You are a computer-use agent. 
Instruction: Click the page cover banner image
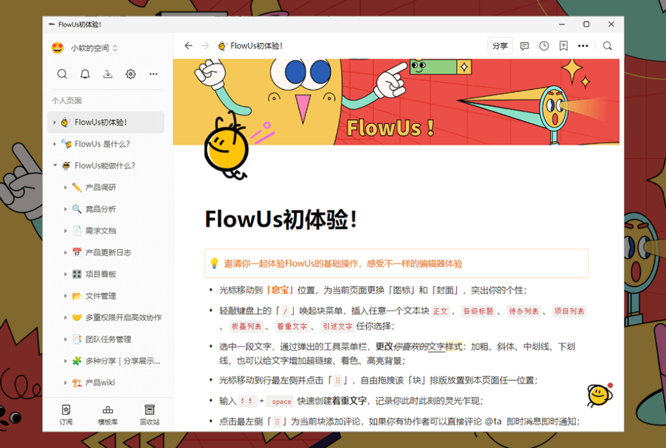click(396, 102)
